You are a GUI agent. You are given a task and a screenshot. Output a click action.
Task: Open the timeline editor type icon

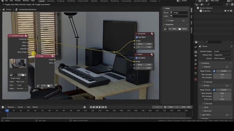click(3, 107)
